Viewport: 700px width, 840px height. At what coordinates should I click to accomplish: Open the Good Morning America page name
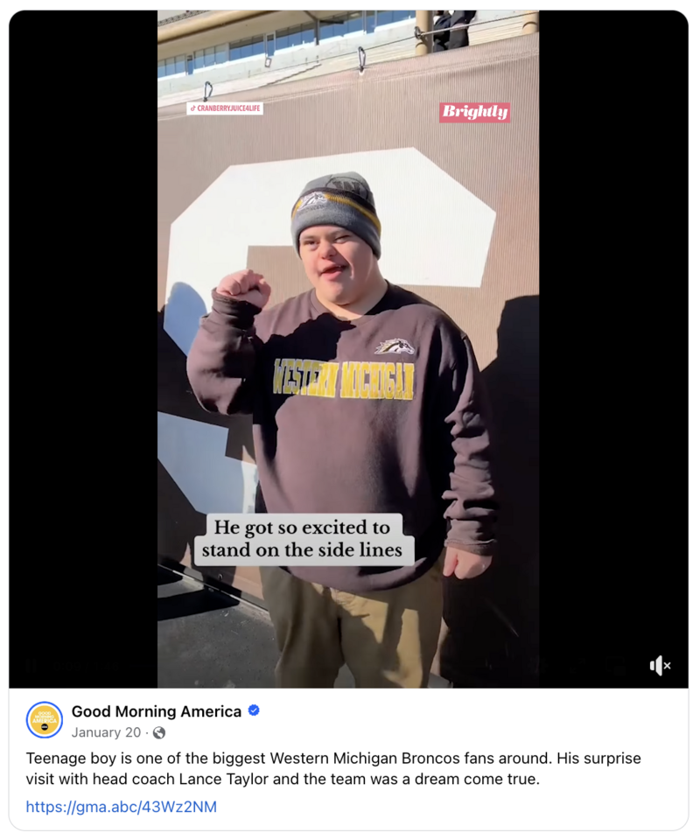click(157, 710)
